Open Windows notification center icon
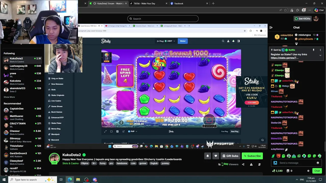This screenshot has width=326, height=183. [320, 180]
